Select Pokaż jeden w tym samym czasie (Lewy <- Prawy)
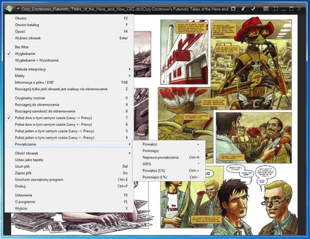The image size is (310, 239). click(69, 138)
